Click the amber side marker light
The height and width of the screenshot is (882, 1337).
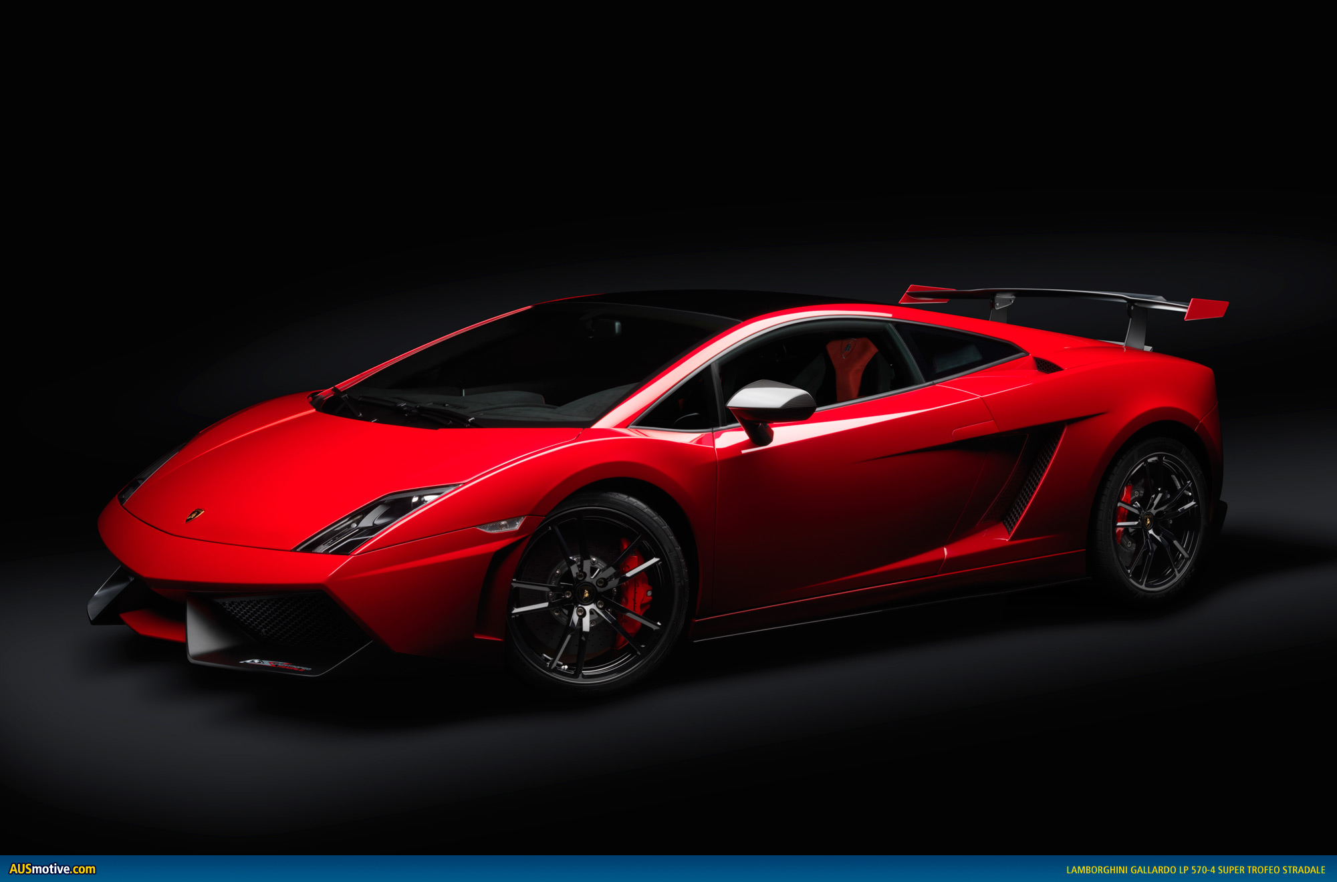pyautogui.click(x=502, y=525)
